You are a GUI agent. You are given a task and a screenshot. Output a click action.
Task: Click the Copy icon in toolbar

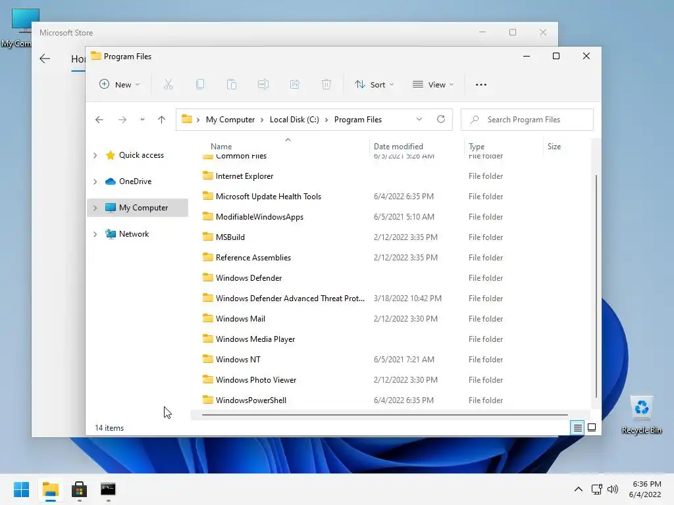tap(200, 85)
